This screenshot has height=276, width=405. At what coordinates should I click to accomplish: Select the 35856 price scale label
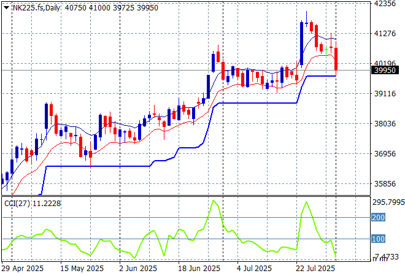click(x=385, y=184)
